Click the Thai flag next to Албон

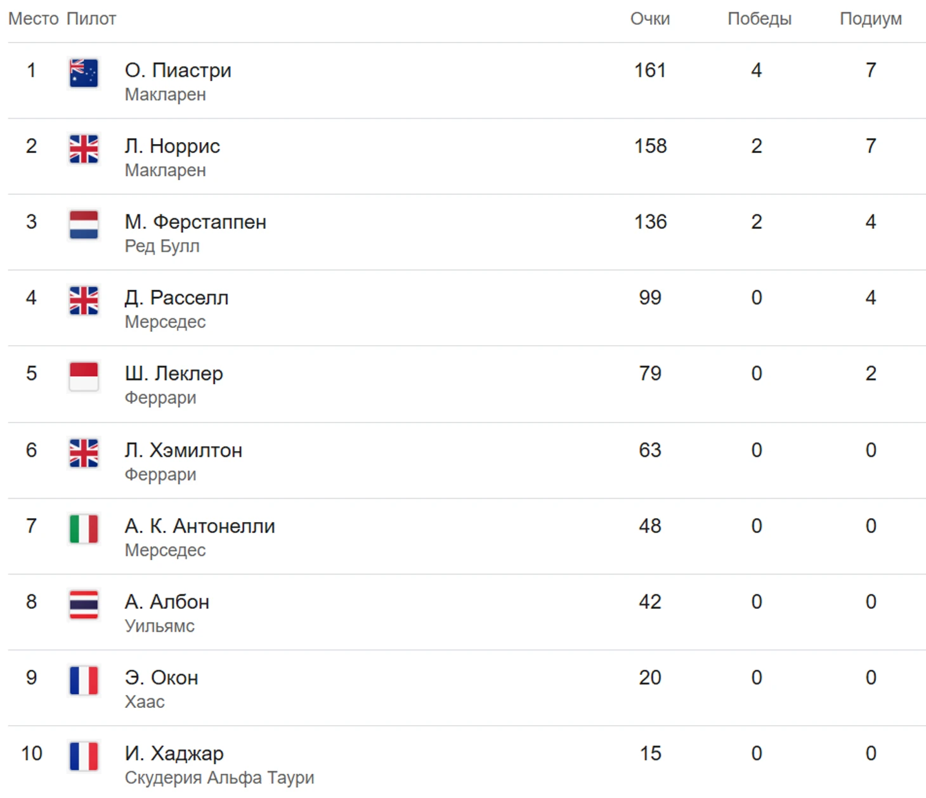(84, 605)
